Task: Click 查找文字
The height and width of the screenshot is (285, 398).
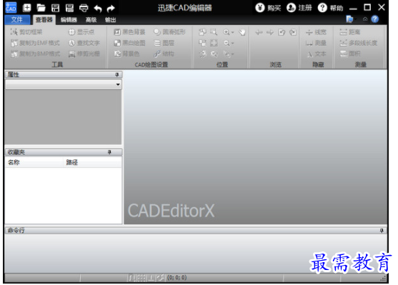Action: click(84, 43)
